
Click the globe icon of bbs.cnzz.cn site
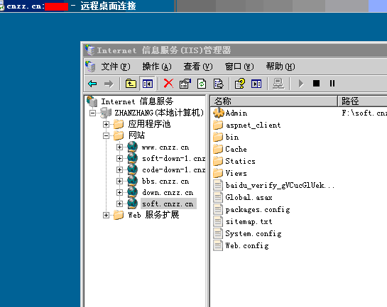pos(133,181)
